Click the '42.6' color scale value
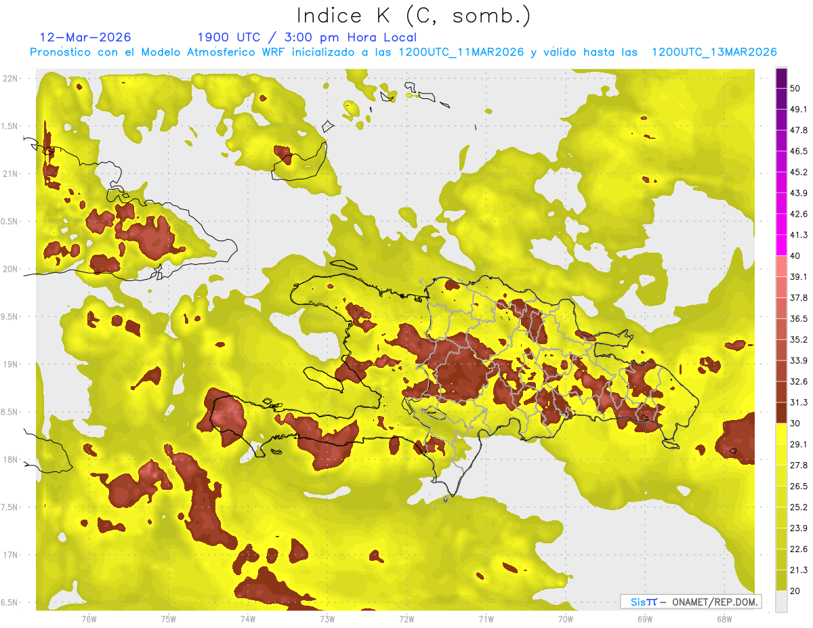The width and height of the screenshot is (813, 628). tap(799, 214)
